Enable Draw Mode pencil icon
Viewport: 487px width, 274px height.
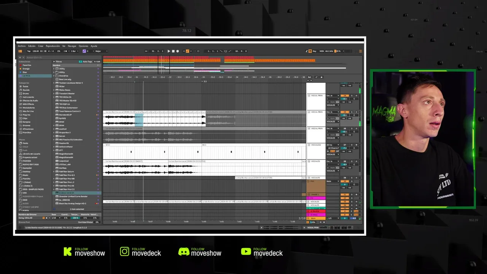pyautogui.click(x=307, y=51)
